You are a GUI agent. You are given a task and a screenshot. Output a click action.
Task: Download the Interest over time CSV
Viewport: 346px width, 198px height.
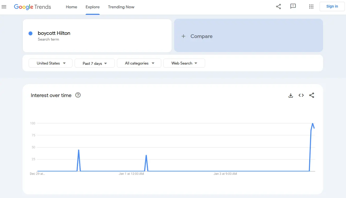[x=291, y=95]
